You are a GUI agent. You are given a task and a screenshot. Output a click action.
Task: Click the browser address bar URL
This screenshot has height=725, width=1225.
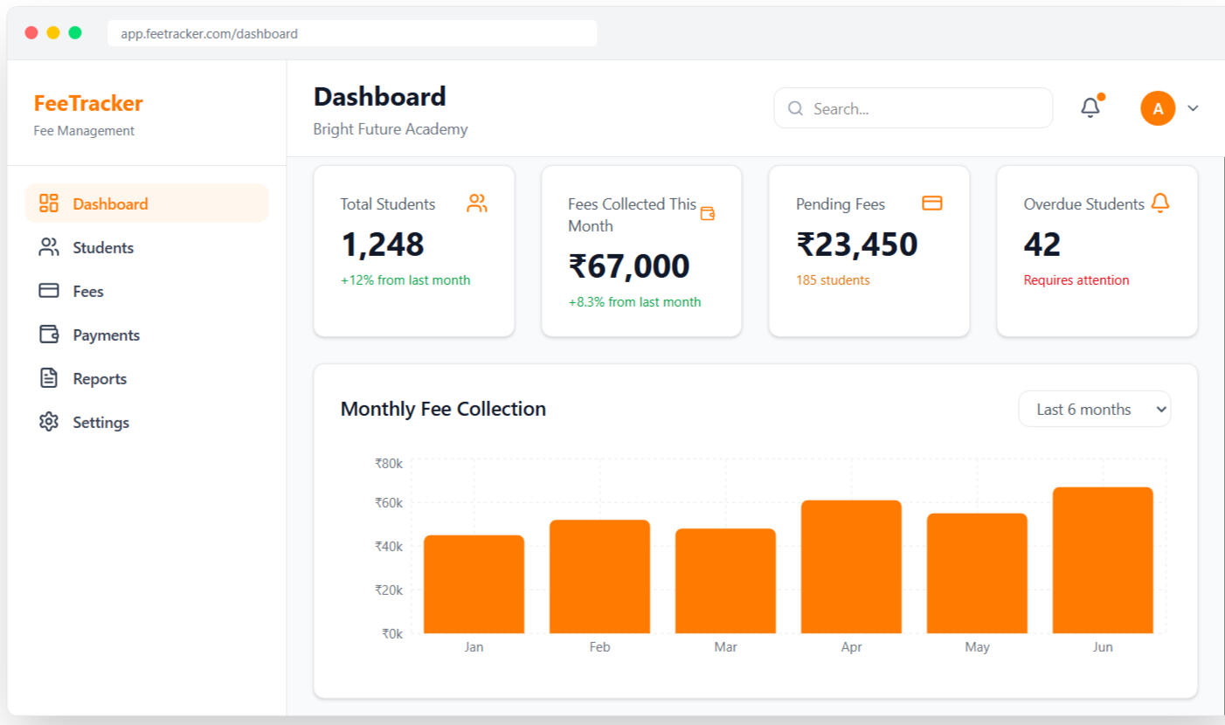(x=210, y=34)
